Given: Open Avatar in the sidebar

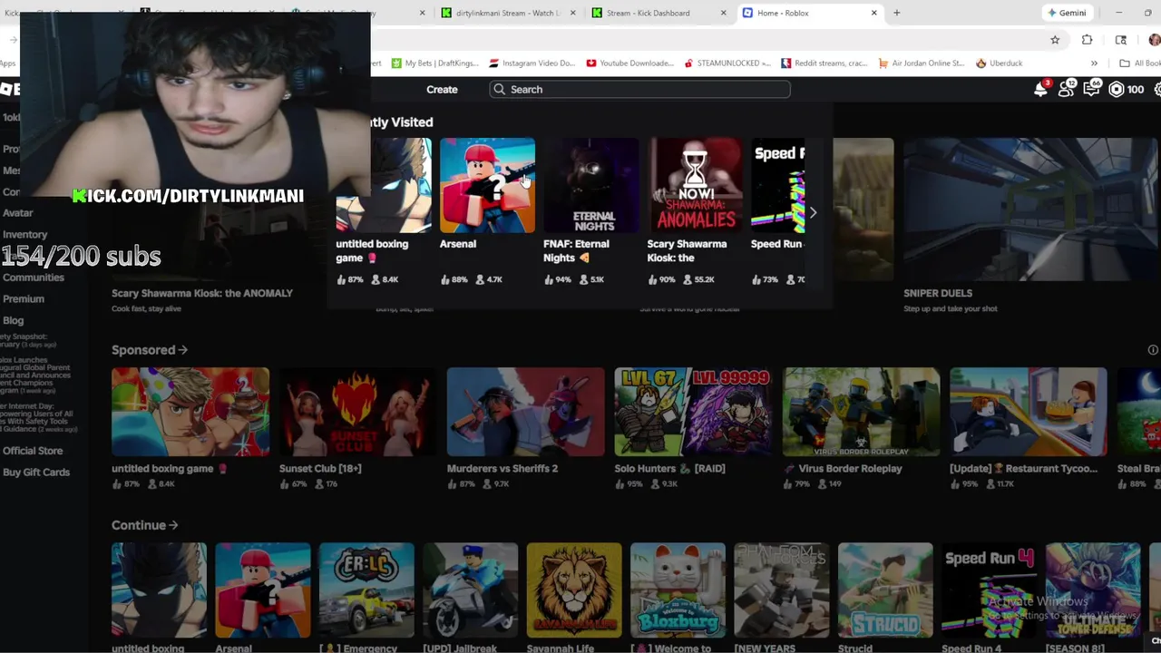Looking at the screenshot, I should [18, 213].
